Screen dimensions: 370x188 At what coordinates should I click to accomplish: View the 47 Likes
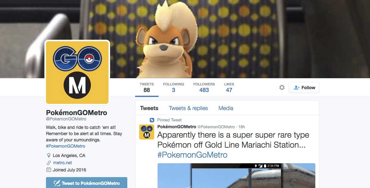point(229,87)
